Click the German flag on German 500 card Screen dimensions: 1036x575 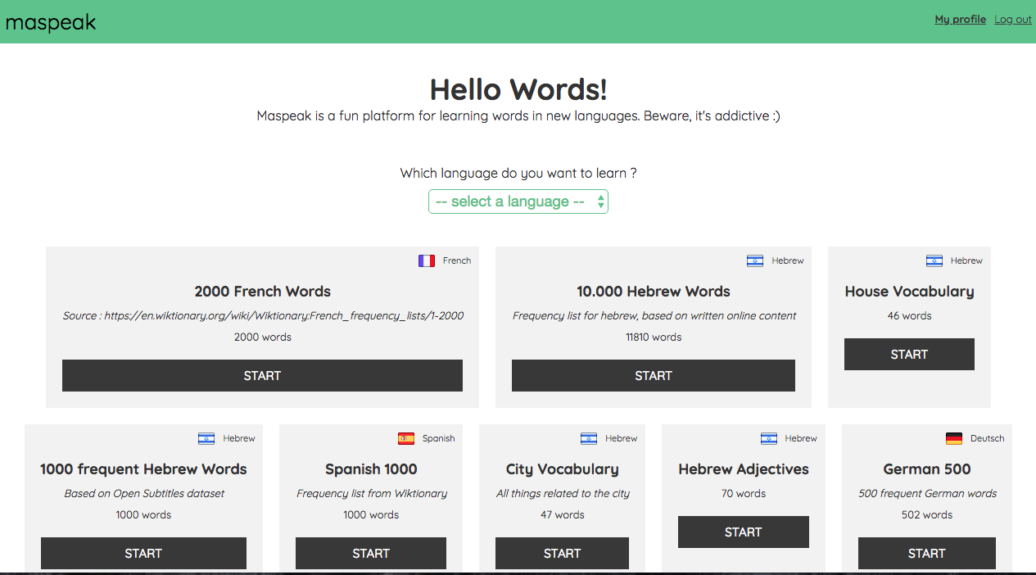click(x=954, y=438)
